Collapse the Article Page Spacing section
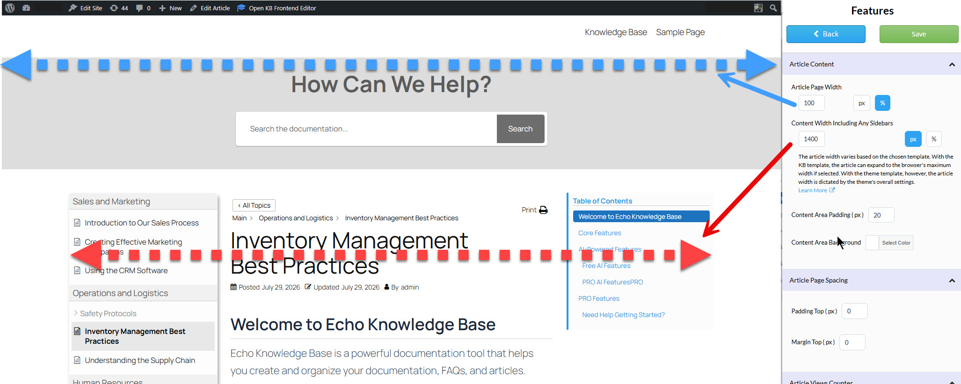The height and width of the screenshot is (384, 961). 952,281
